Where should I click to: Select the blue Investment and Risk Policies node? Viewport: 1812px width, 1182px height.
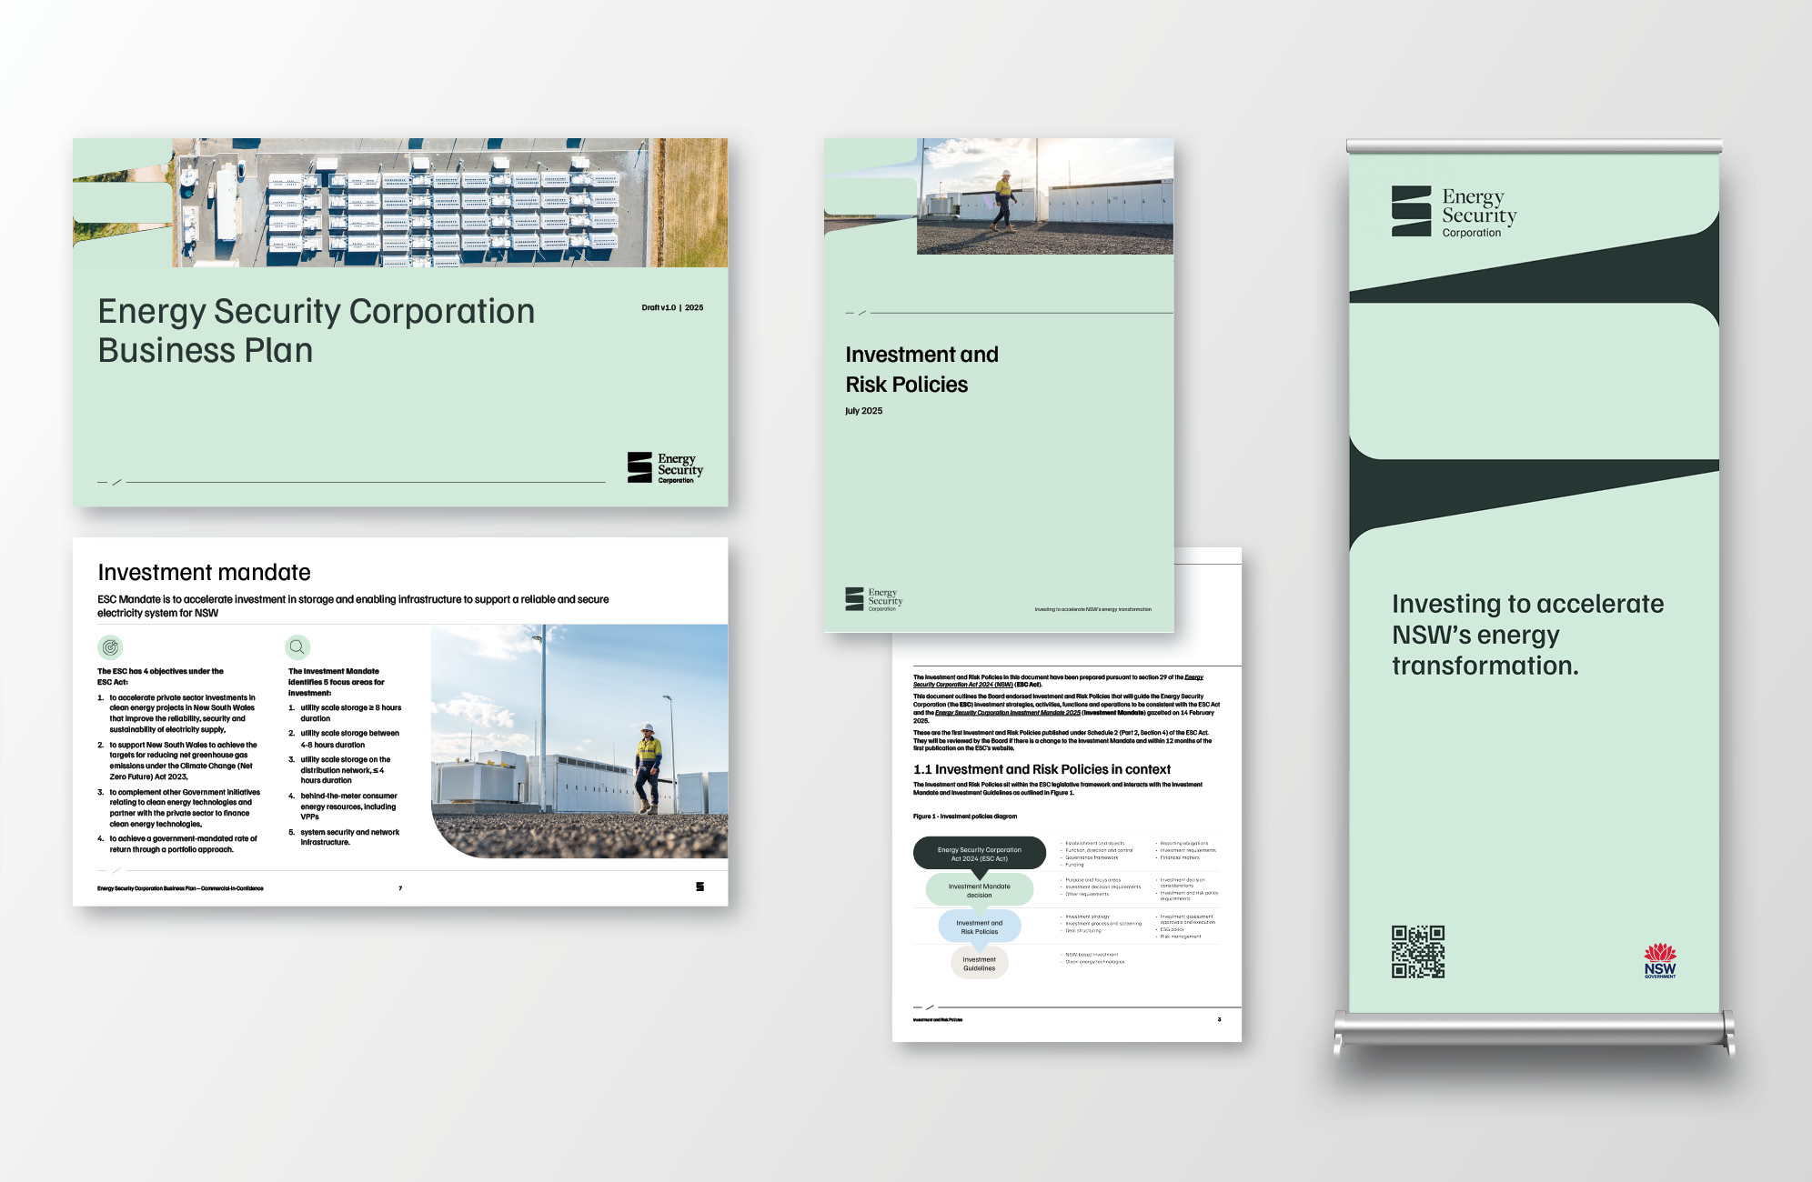tap(980, 927)
